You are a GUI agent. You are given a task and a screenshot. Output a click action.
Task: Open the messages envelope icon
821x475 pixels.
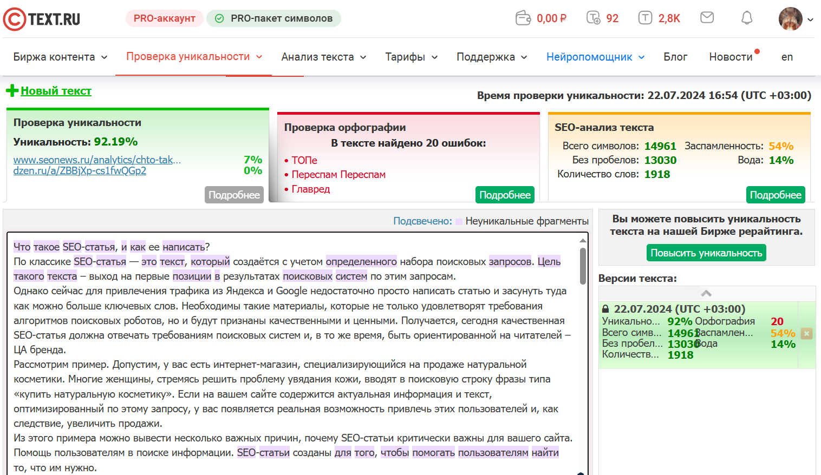click(x=707, y=18)
